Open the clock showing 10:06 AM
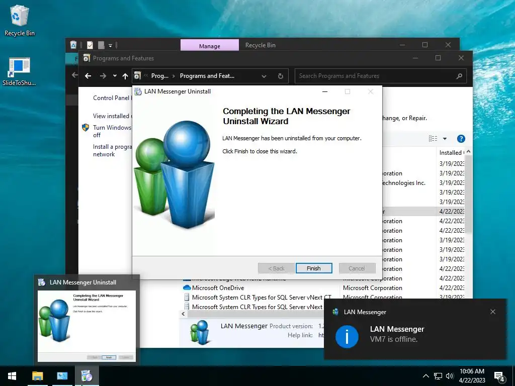Screen dimensions: 515x386 (x=472, y=376)
